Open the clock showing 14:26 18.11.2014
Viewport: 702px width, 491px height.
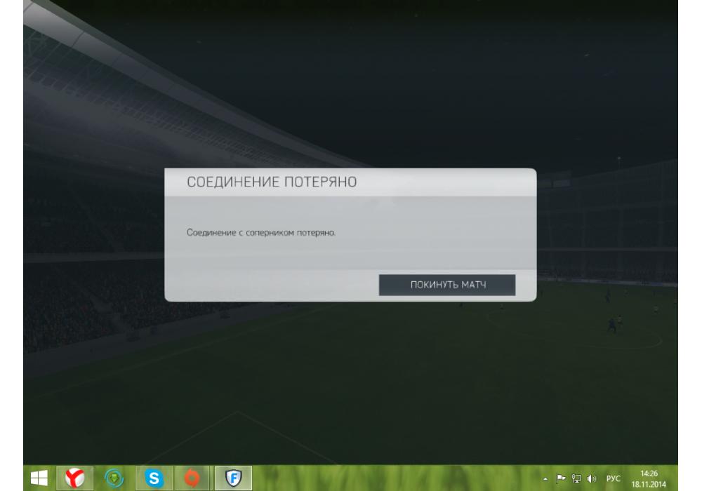649,478
